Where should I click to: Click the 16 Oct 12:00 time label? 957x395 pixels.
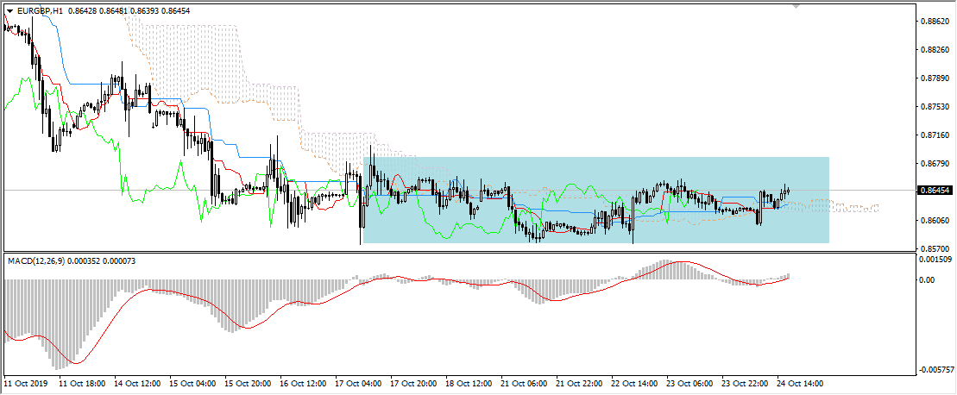click(x=303, y=384)
